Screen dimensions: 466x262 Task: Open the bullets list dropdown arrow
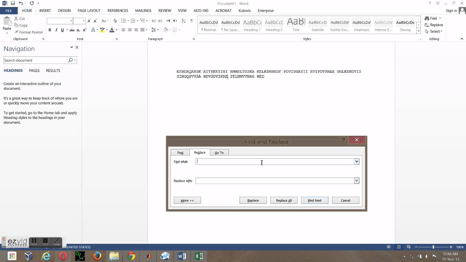click(x=128, y=21)
